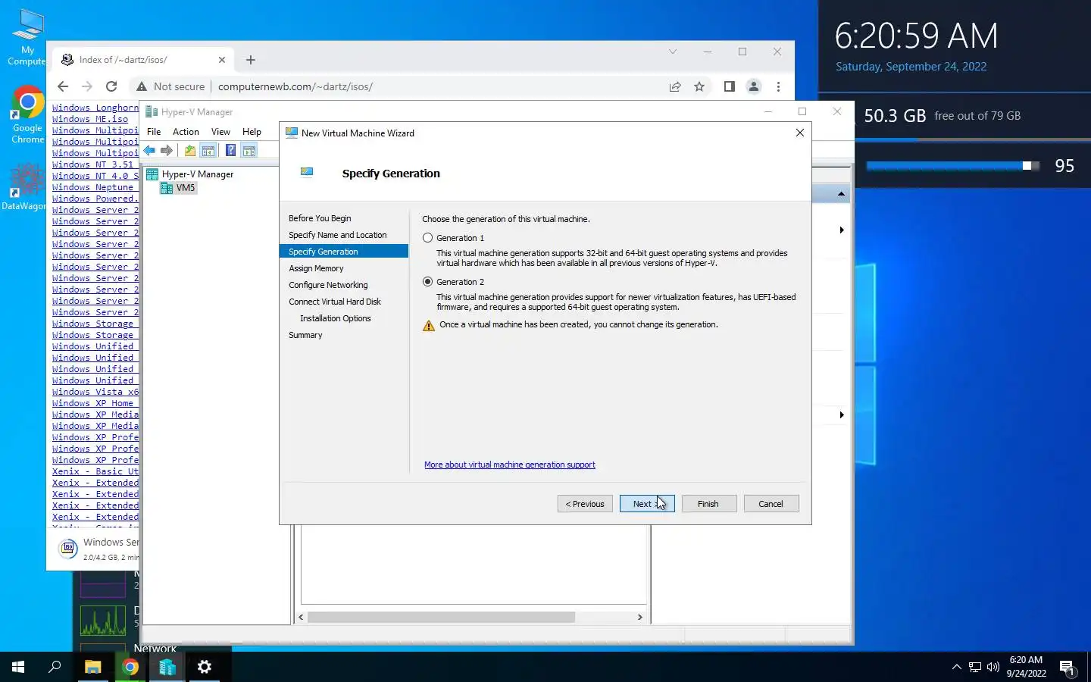Click Next to continue wizard

pyautogui.click(x=647, y=504)
